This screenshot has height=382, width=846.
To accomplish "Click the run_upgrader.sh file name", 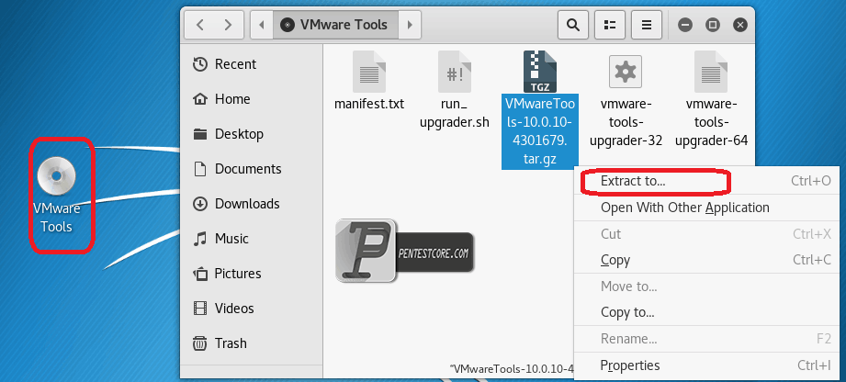I will (455, 113).
